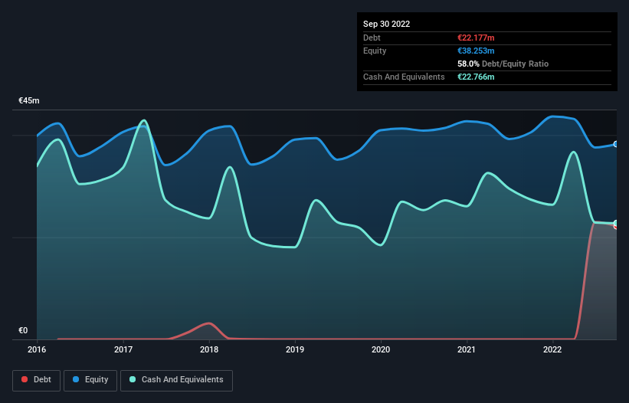Click the 2017 x-axis label
629x403 pixels.
tap(123, 349)
